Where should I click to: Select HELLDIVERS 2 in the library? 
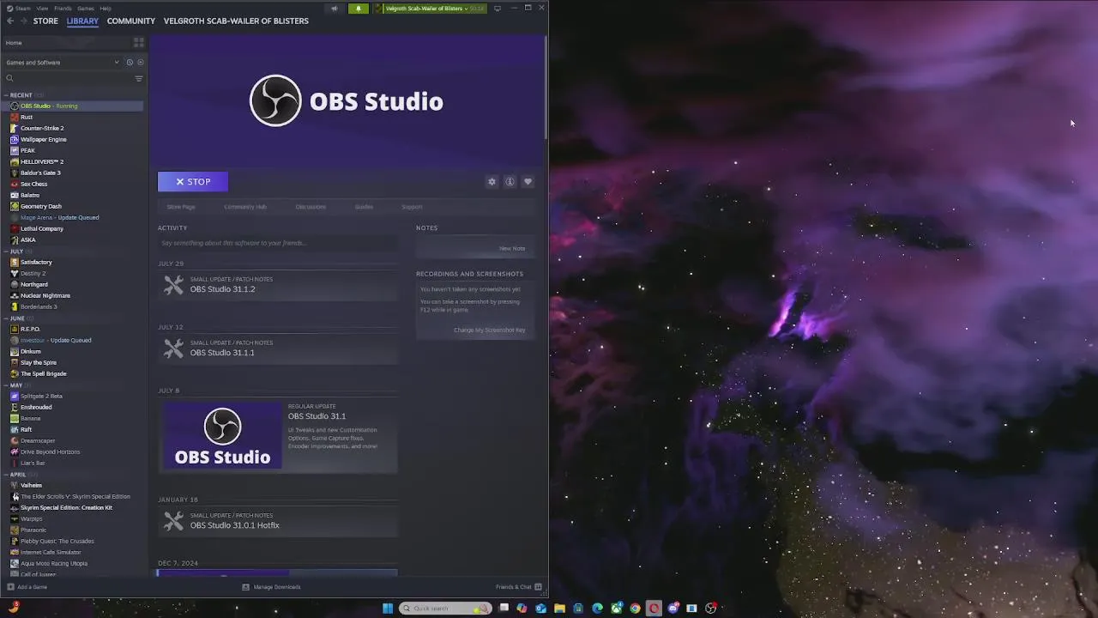click(42, 161)
